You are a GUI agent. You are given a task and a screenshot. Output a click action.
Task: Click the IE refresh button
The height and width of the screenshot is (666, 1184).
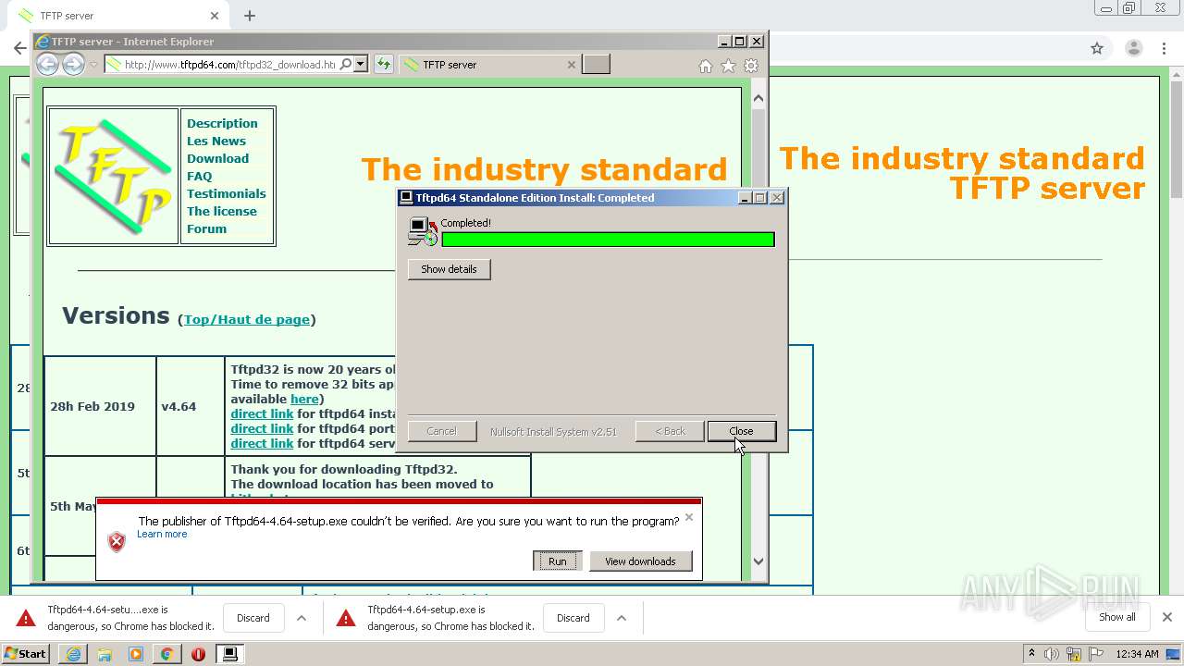tap(384, 65)
